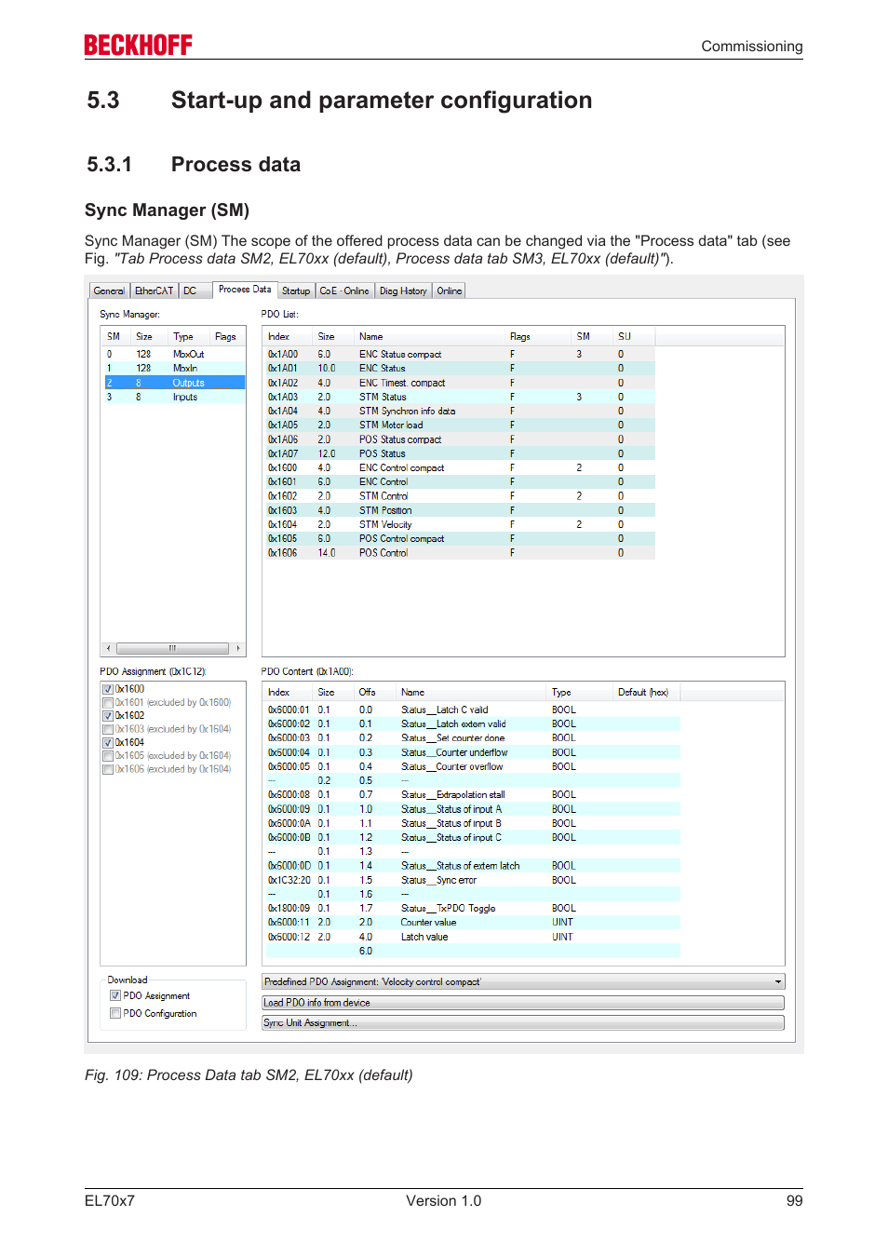
Task: Select entry Status__Sync error
Action: (x=473, y=880)
